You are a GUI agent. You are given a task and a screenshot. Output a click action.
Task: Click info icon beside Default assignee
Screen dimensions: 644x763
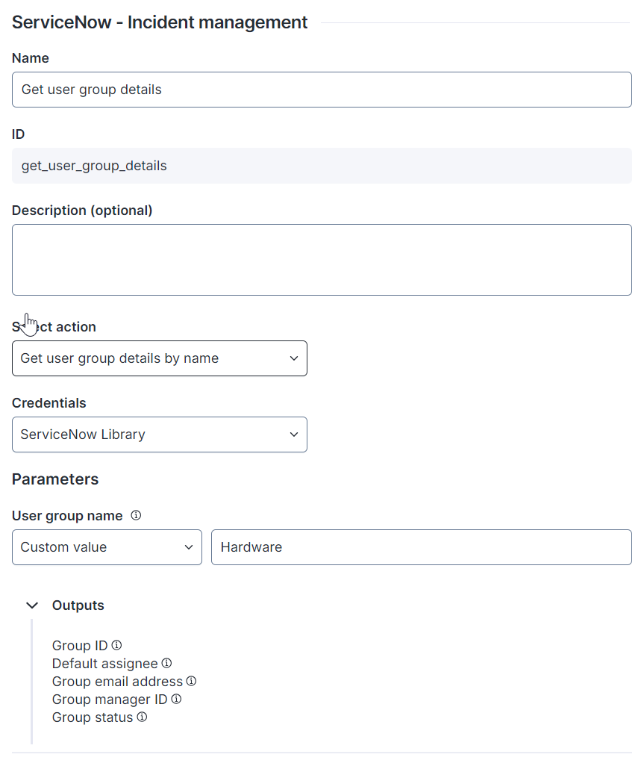166,663
